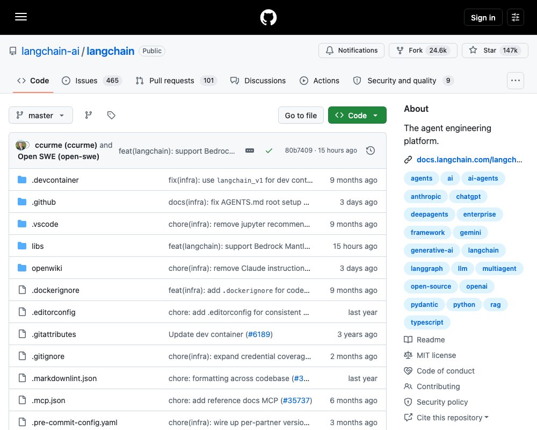Open the .markdownlint.json file
Viewport: 537px width, 430px height.
[64, 378]
